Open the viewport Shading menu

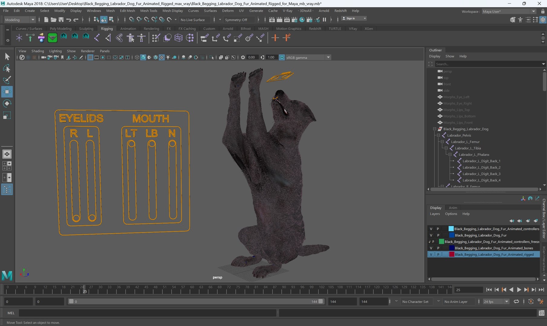click(x=37, y=51)
